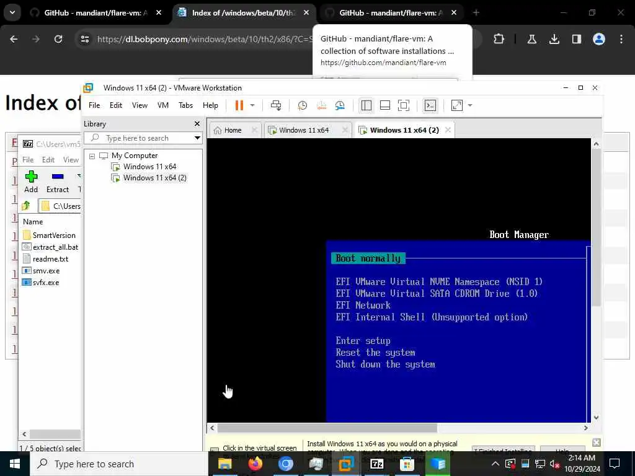
Task: Select Windows 11 x64 in library tree
Action: [149, 166]
